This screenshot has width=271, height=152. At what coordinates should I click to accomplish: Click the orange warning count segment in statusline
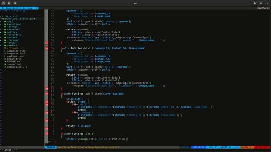[247, 147]
